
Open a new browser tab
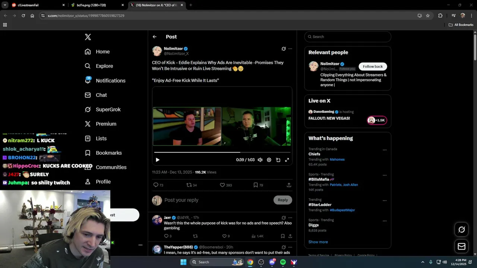point(190,5)
